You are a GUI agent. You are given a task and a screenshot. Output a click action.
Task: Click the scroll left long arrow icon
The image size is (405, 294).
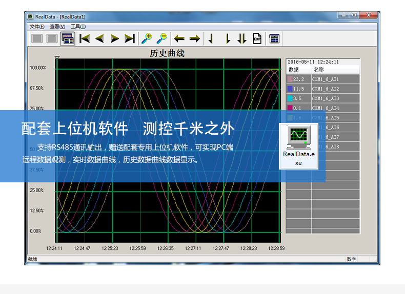(x=179, y=38)
